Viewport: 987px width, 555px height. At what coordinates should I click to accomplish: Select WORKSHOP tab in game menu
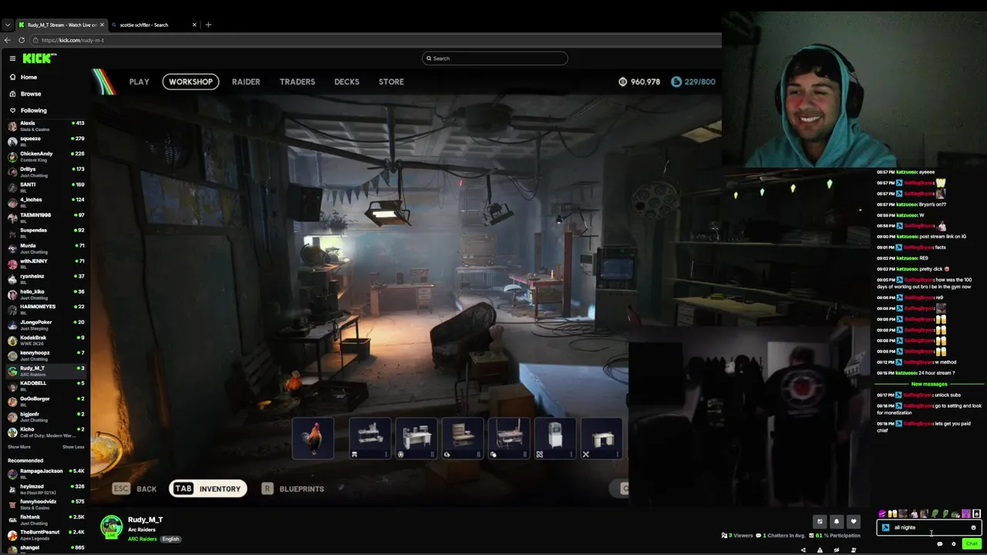[190, 82]
